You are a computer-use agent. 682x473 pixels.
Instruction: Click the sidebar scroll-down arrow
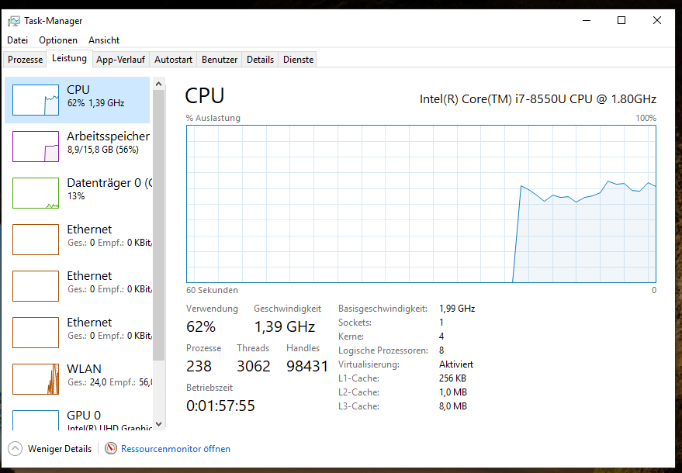tap(159, 424)
